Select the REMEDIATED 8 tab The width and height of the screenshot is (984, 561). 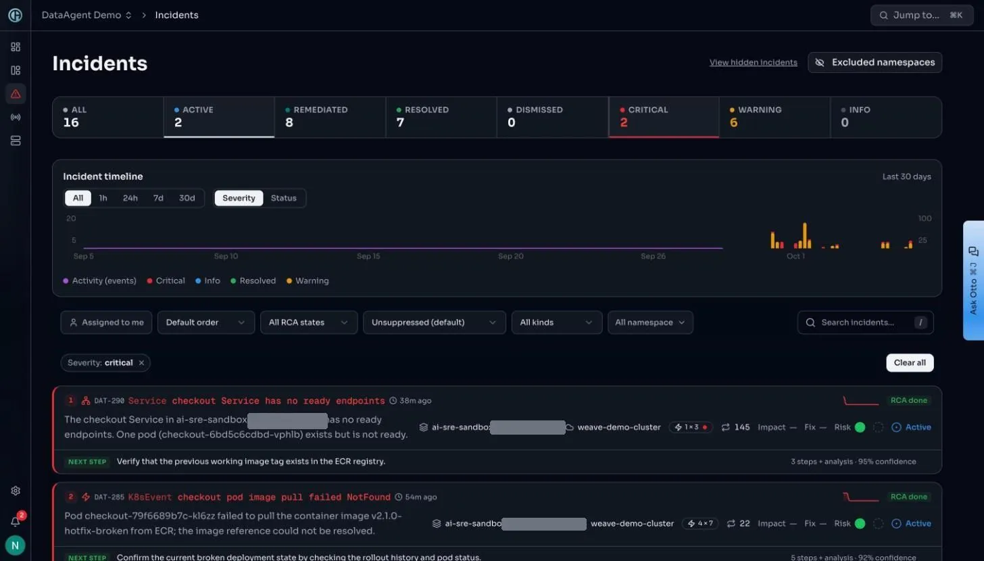click(330, 117)
